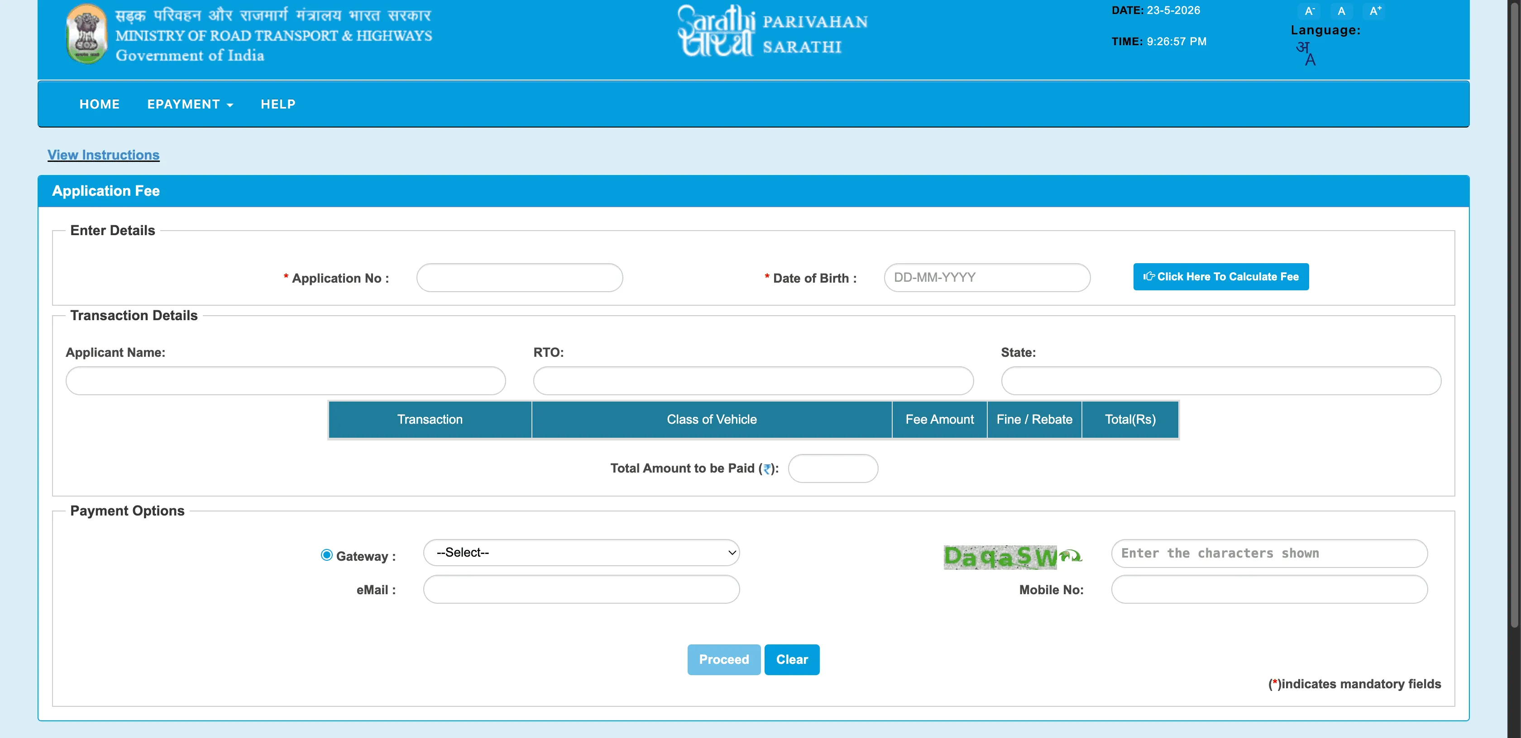This screenshot has width=1521, height=738.
Task: Focus the Application No input field
Action: tap(520, 278)
